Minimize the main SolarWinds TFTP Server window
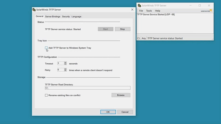221x124 pixels. point(190,6)
